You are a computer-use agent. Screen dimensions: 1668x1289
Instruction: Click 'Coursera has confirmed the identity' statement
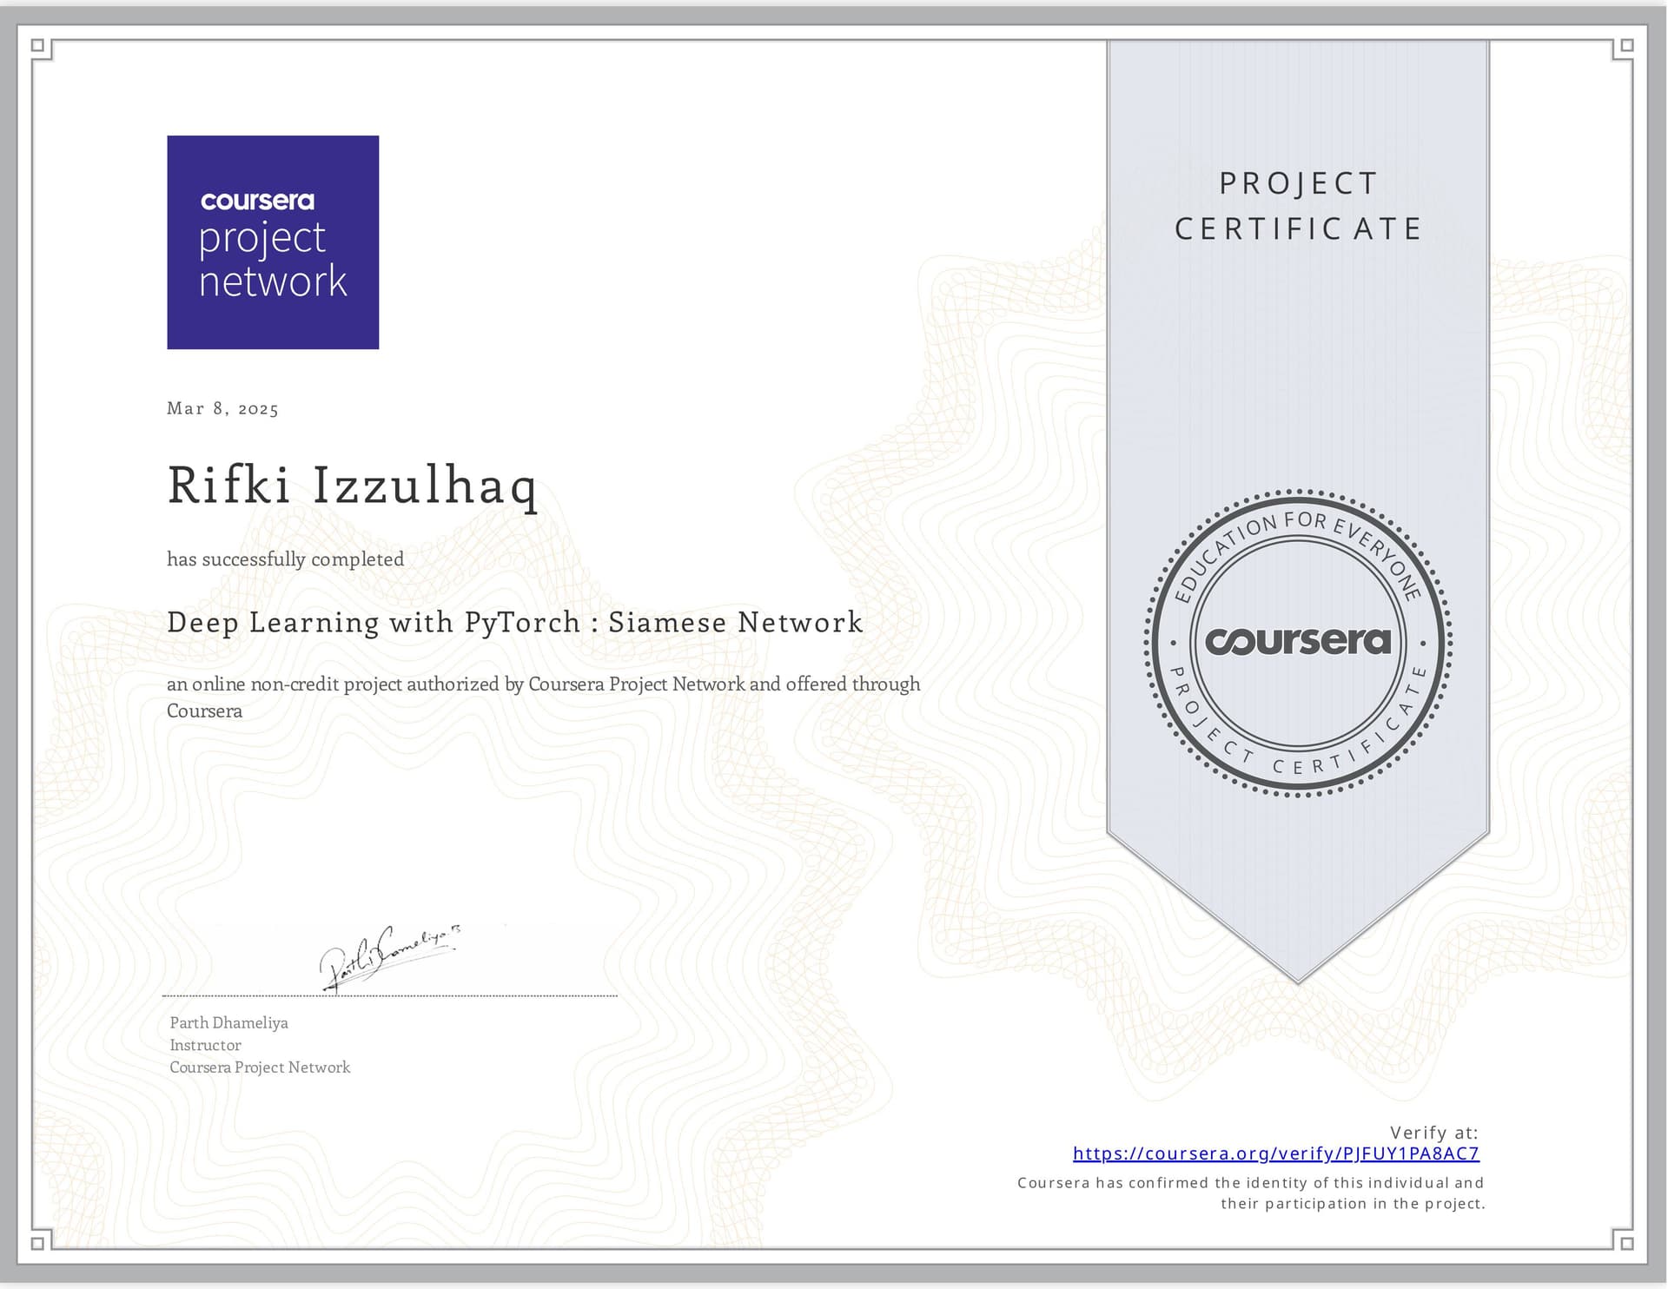click(1251, 1193)
